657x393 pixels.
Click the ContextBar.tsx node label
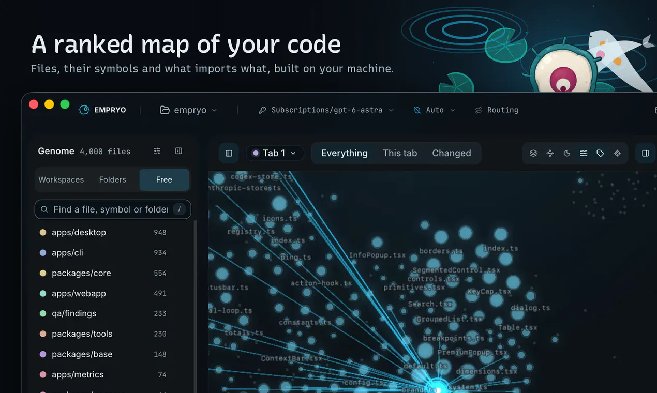point(292,358)
